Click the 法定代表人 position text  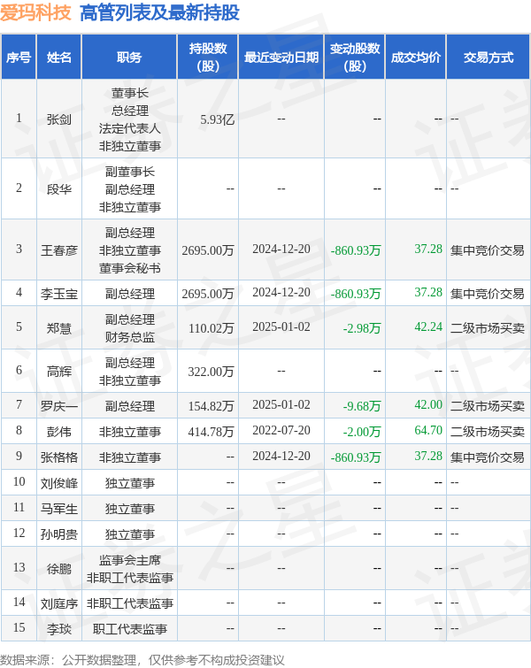[129, 128]
